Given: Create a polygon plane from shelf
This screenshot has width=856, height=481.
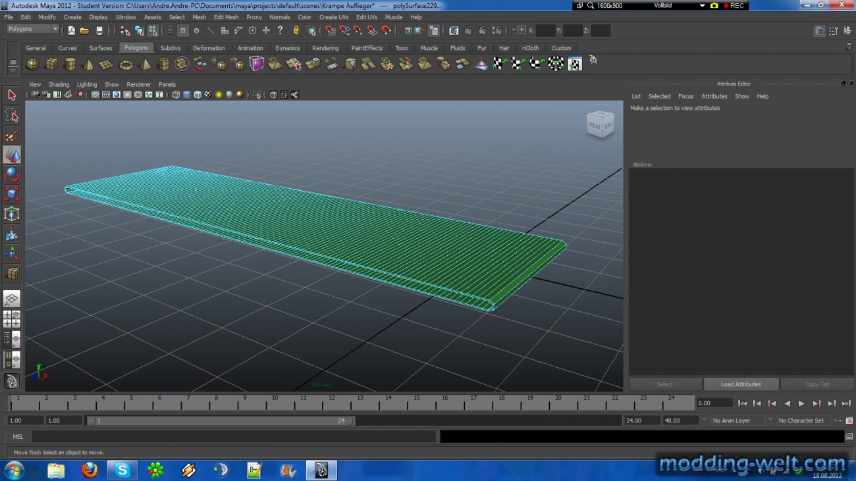Looking at the screenshot, I should [107, 64].
